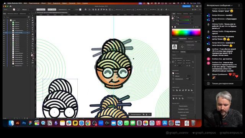Viewport: 245px width, 138px height.
Task: Open the variable width profile dropdown
Action: tap(41, 10)
